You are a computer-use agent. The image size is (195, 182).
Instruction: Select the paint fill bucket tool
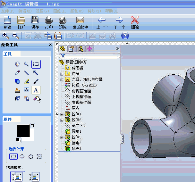17,99
